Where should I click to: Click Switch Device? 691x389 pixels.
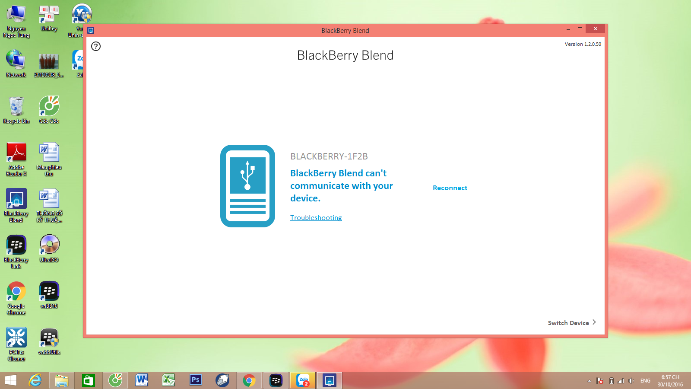coord(572,323)
